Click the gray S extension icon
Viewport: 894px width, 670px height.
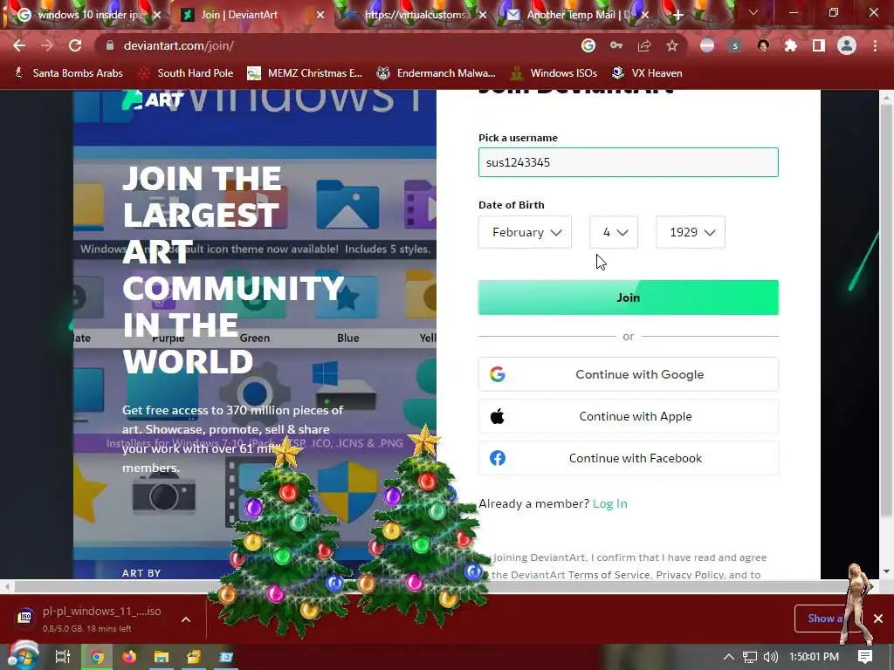735,45
